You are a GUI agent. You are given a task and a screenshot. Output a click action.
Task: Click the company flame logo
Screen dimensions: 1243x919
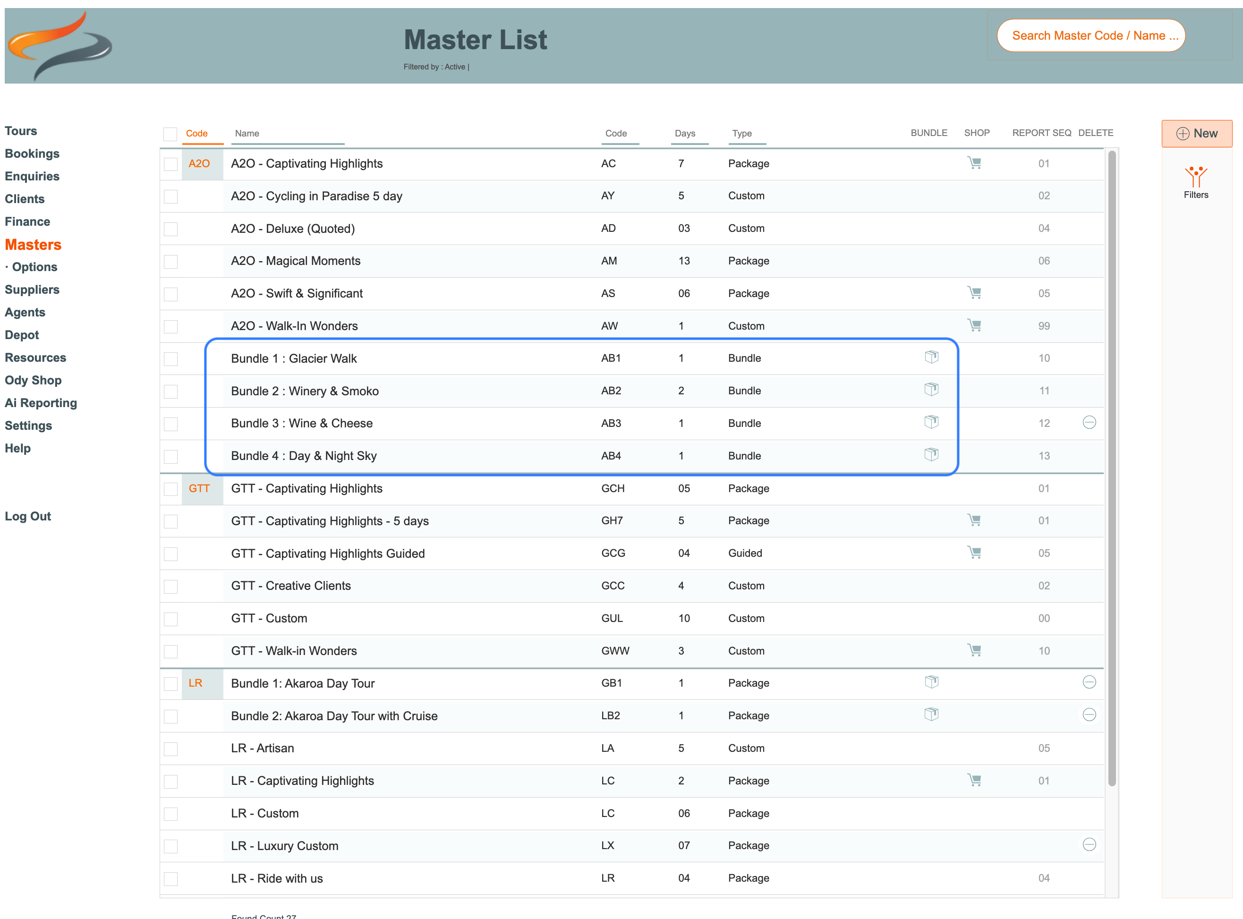point(60,46)
